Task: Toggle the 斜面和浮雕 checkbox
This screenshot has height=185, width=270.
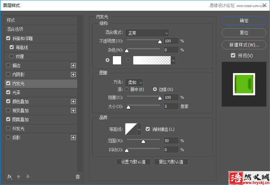Action: 8,38
